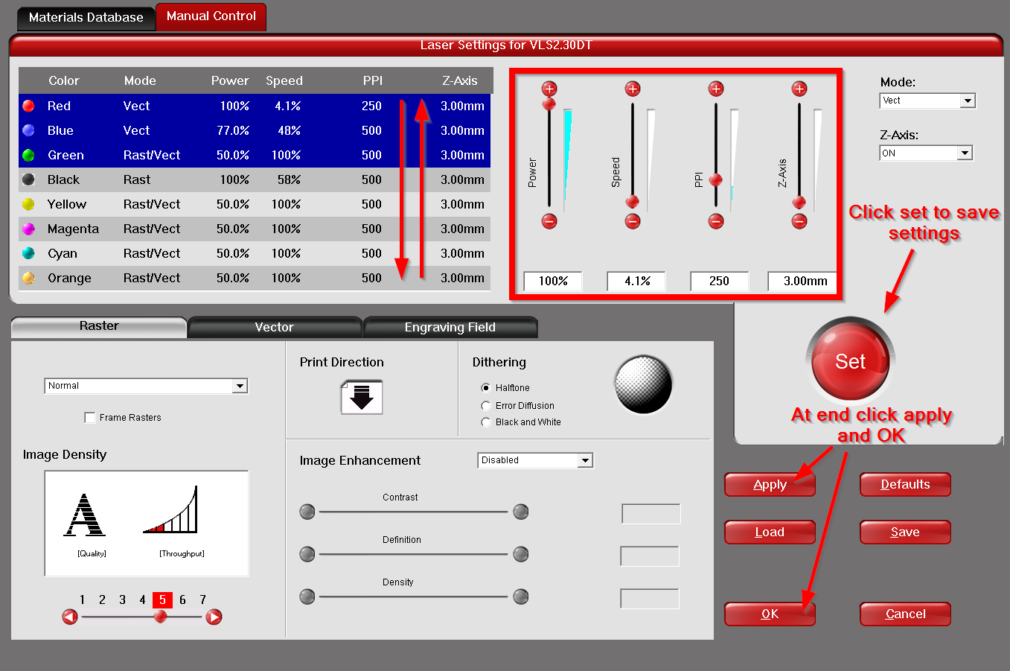Click the plus icon above Power slider

(x=549, y=89)
